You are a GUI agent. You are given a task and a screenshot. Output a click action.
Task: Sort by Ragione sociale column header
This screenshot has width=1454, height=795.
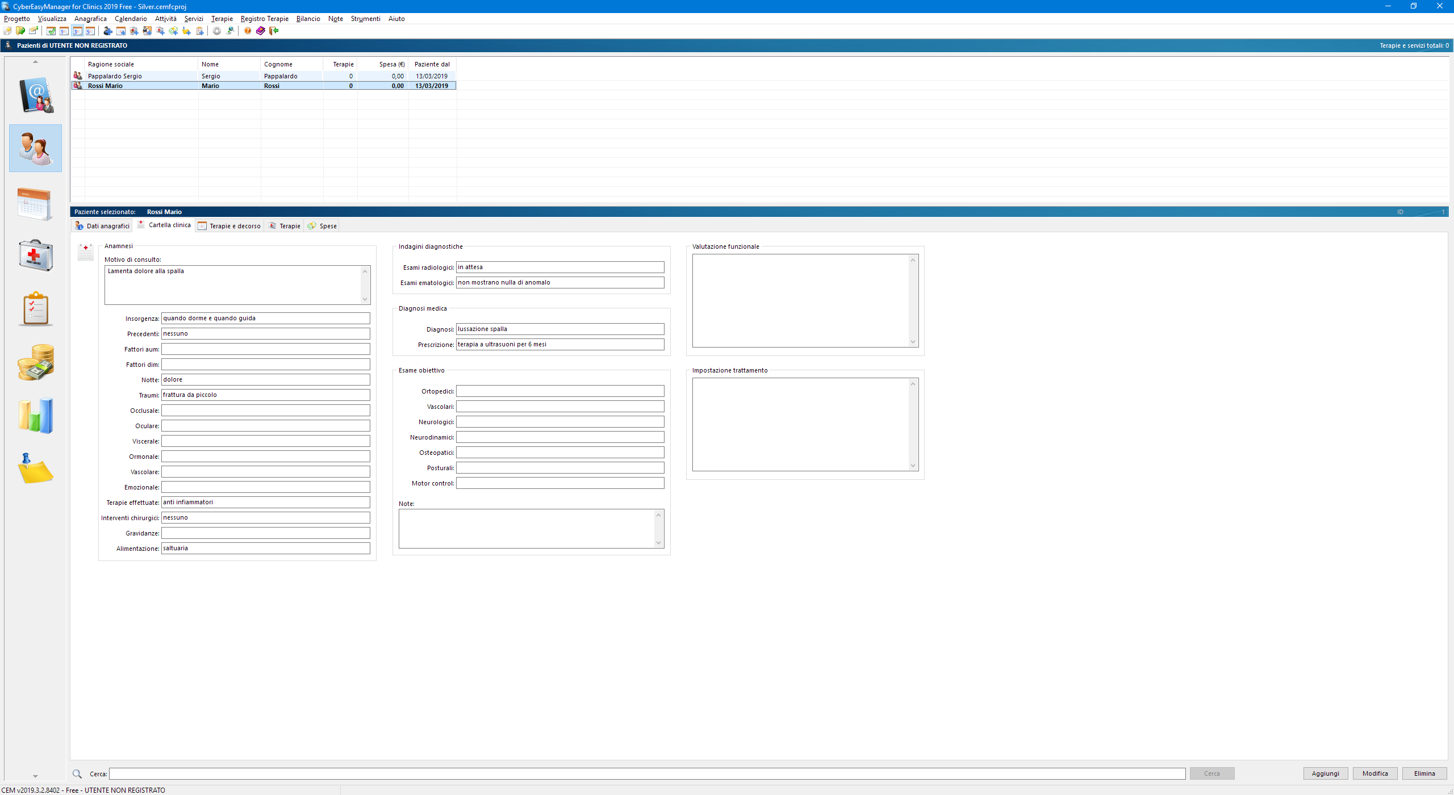pos(141,64)
